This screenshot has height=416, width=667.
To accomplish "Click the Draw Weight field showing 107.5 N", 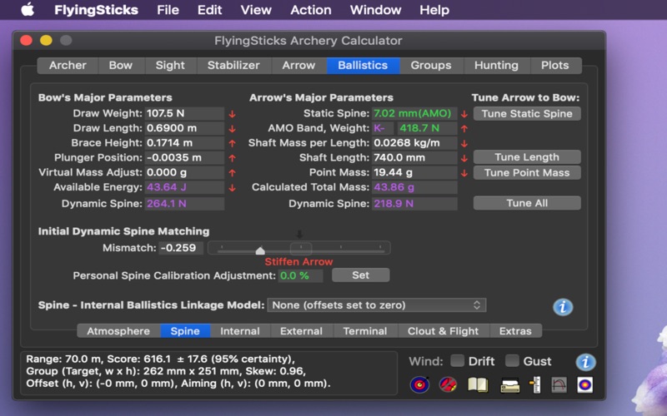I will coord(184,114).
